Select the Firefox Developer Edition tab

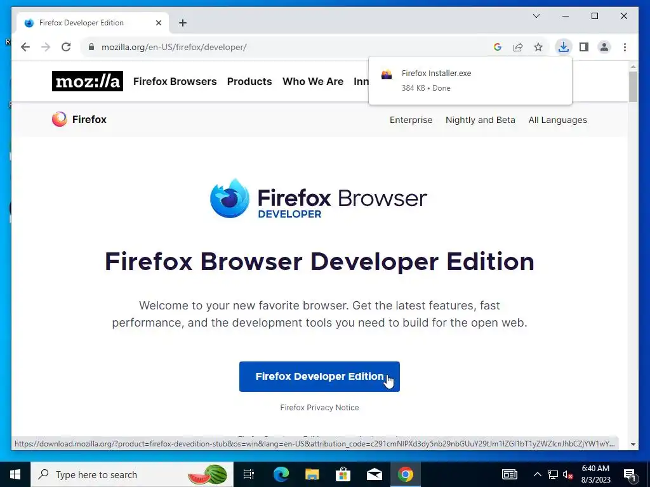pos(93,23)
